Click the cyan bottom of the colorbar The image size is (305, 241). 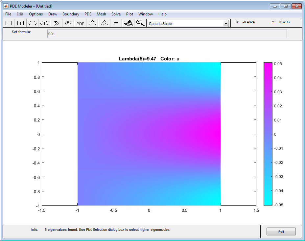point(268,203)
